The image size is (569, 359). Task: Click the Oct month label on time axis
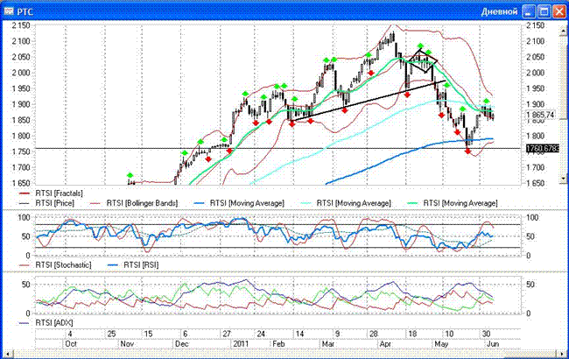tap(71, 344)
